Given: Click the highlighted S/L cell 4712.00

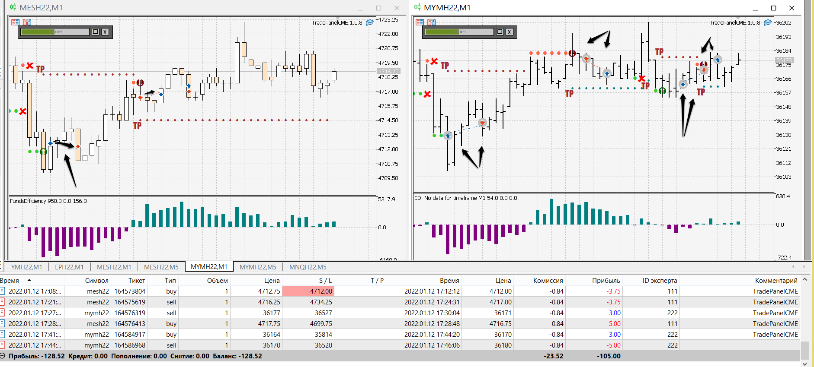Looking at the screenshot, I should click(308, 291).
